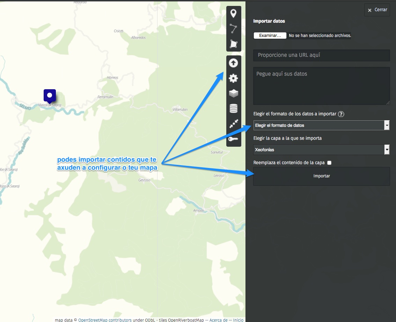
Task: Expand the 'Elegir el formato de datos' dropdown
Action: (321, 125)
